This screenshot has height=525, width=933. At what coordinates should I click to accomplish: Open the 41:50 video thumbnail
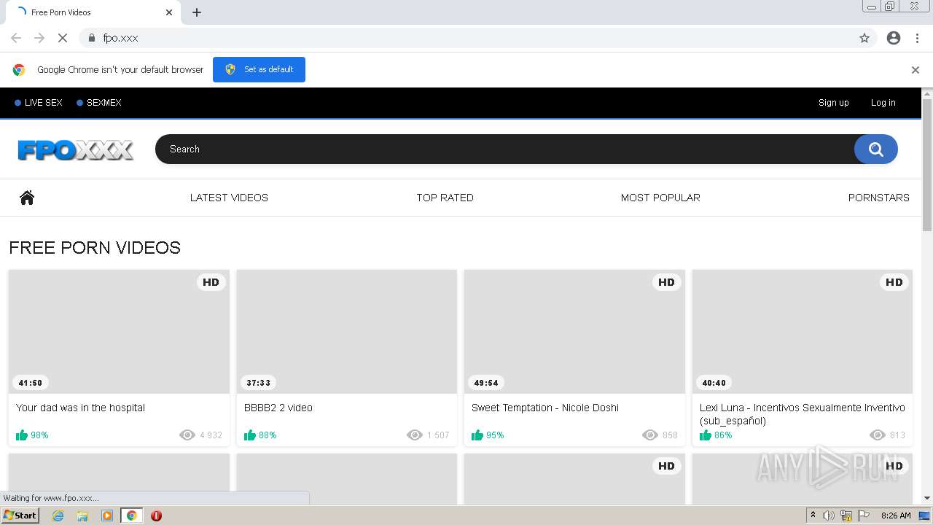(119, 332)
